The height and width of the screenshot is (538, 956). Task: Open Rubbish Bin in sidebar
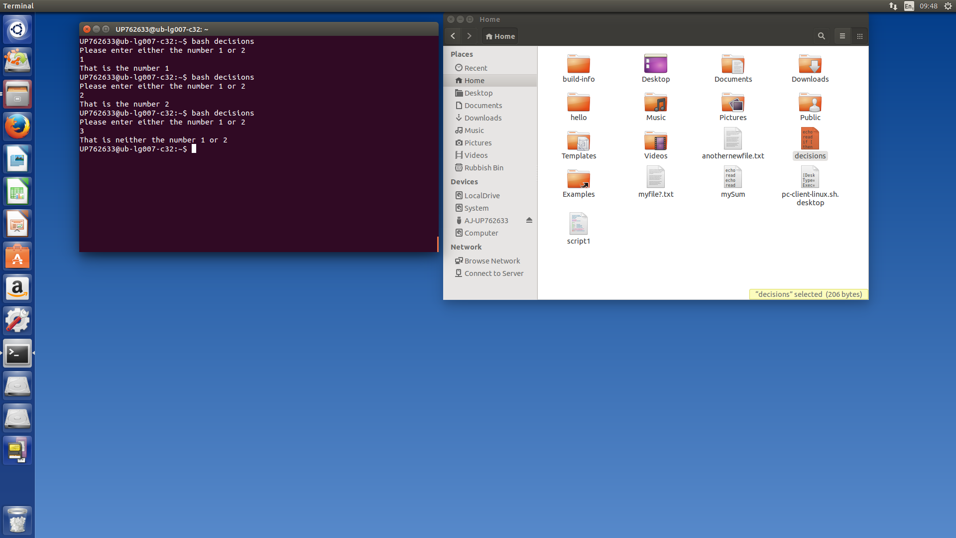click(x=490, y=167)
